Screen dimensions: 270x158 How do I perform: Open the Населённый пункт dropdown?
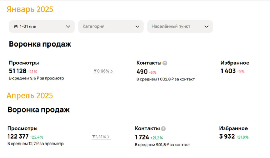click(x=180, y=27)
